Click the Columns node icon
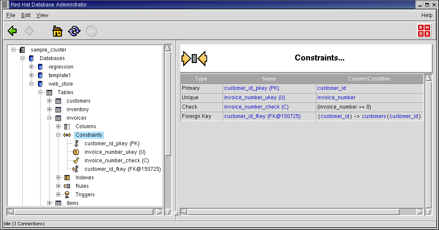 click(x=67, y=127)
